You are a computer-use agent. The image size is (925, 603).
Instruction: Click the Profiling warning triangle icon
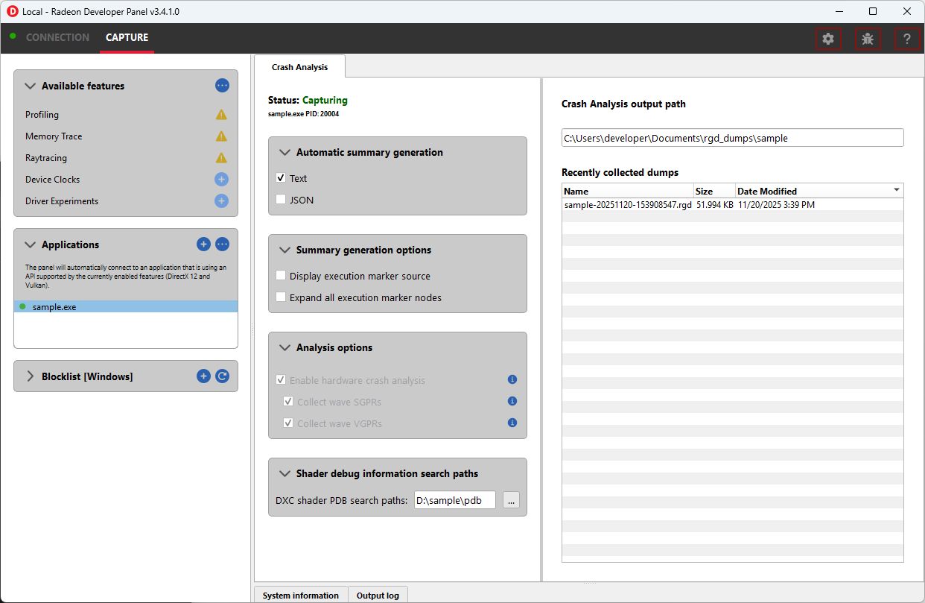coord(221,115)
